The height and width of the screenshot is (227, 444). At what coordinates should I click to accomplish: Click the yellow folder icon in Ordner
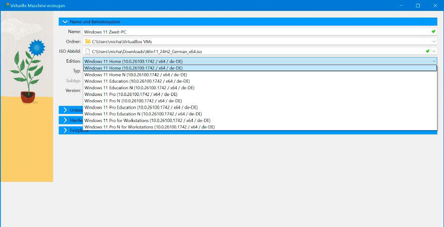click(88, 42)
